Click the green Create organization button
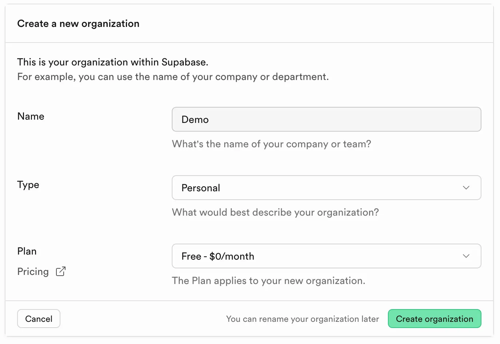The image size is (500, 344). pyautogui.click(x=434, y=319)
